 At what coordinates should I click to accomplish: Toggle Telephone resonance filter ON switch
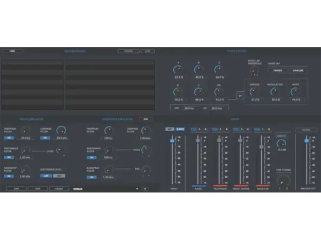pyautogui.click(x=91, y=157)
